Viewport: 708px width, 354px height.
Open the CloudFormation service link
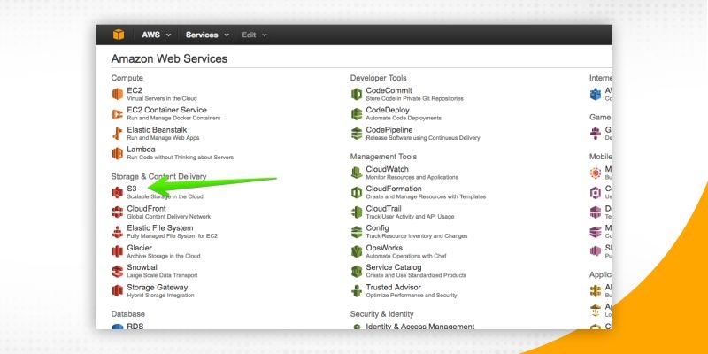pos(393,189)
